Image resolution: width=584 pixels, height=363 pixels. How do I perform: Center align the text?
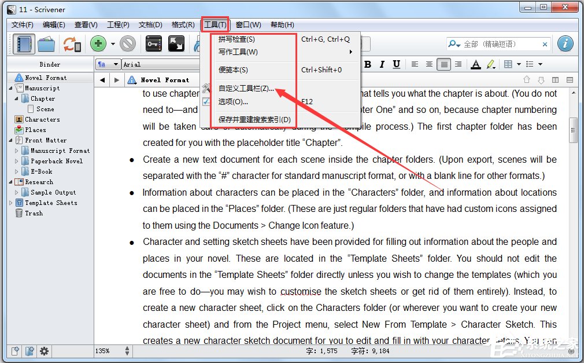click(429, 64)
